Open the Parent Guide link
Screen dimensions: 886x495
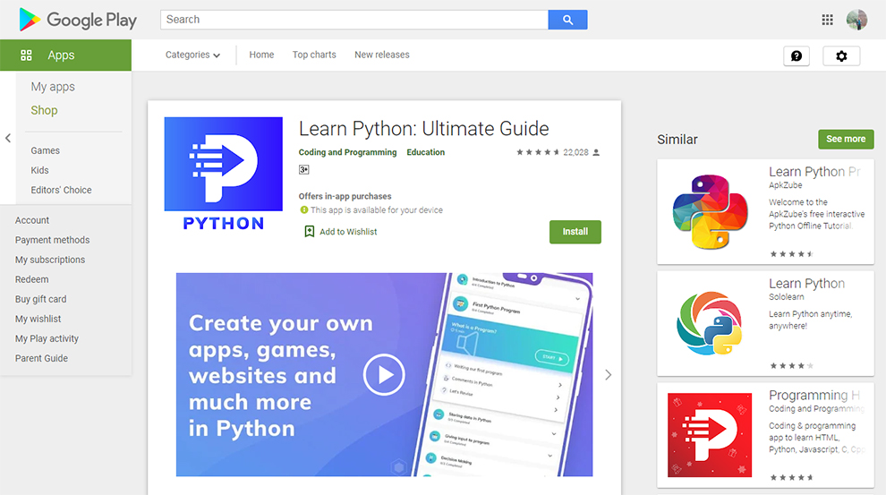click(41, 358)
